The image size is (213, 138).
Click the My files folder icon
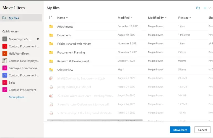coord(4,18)
